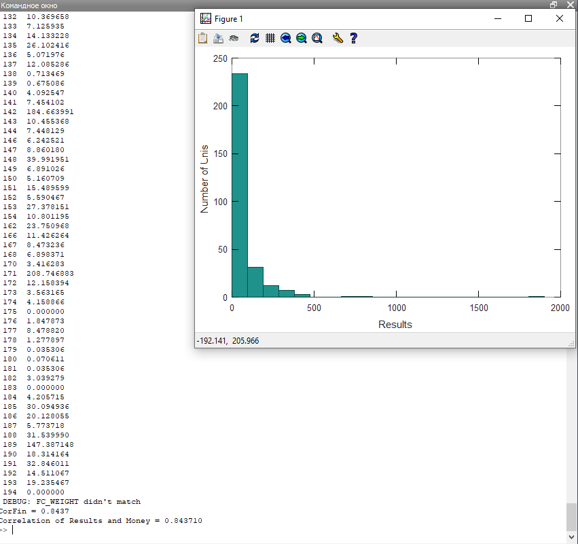The height and width of the screenshot is (544, 578).
Task: Undock the command window panel
Action: click(x=554, y=5)
